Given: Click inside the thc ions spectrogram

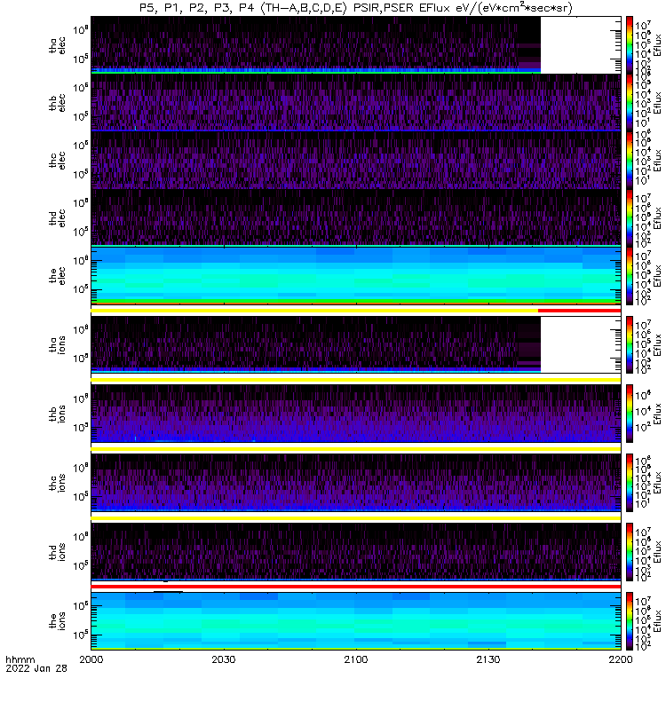Looking at the screenshot, I should tap(356, 483).
